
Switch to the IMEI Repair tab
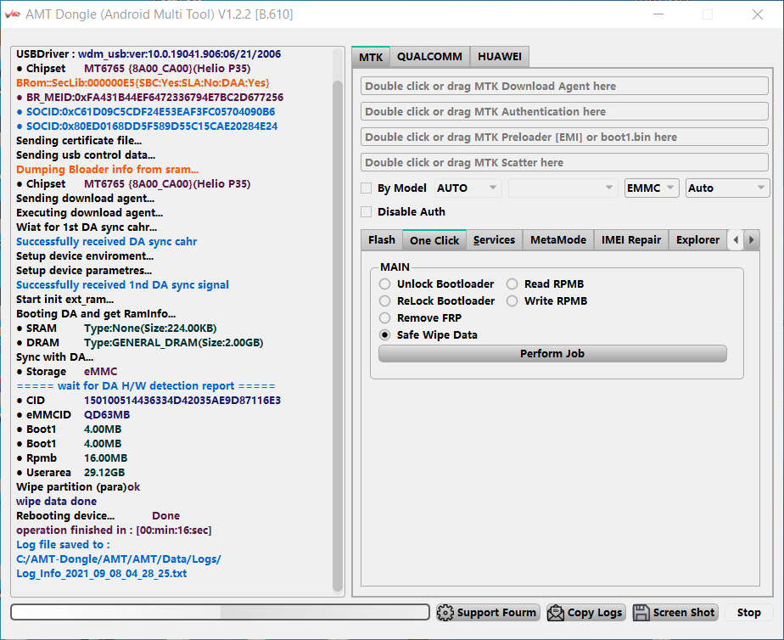(x=631, y=240)
